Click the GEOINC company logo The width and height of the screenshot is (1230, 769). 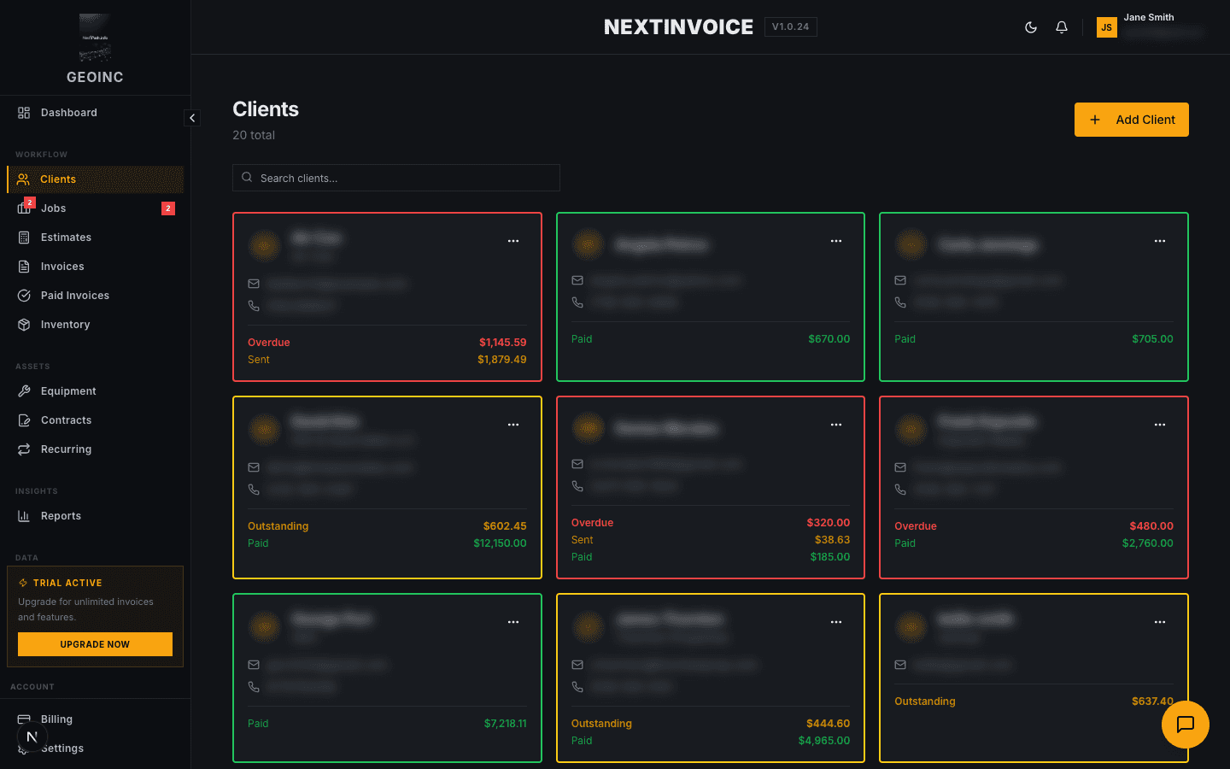(x=95, y=38)
